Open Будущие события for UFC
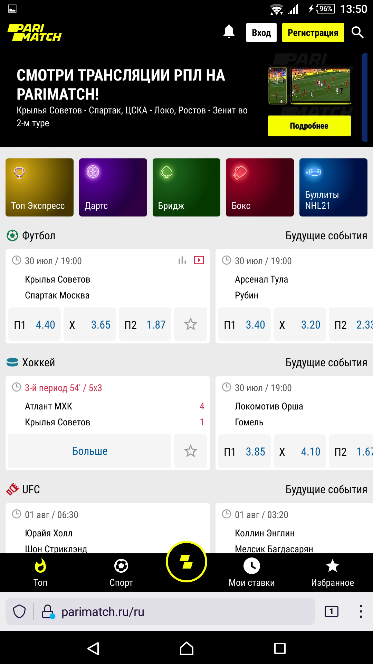 pyautogui.click(x=326, y=490)
